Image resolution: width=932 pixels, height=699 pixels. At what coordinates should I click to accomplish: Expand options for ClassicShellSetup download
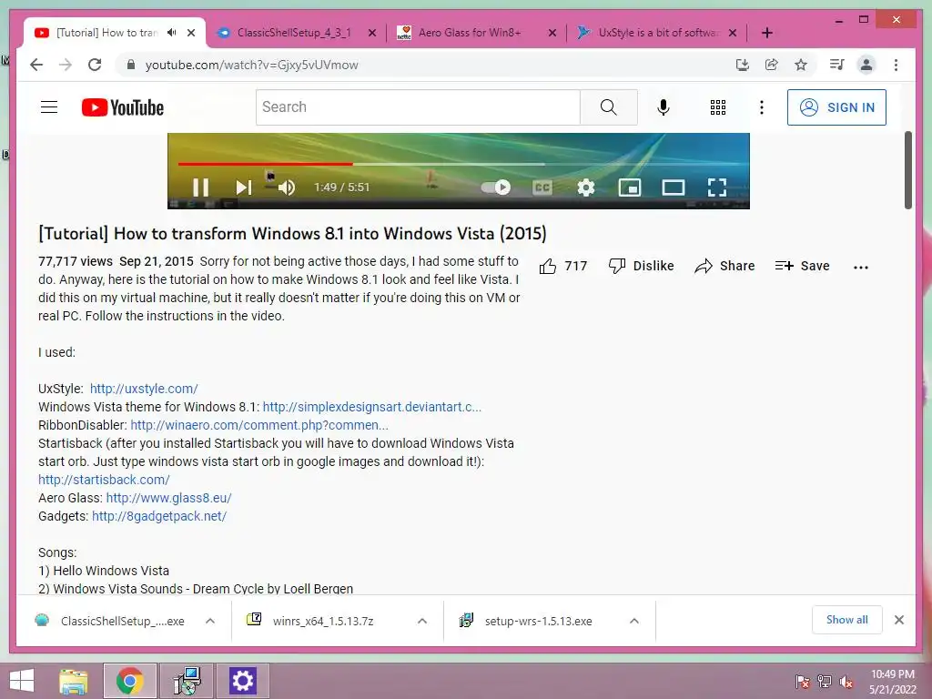210,621
